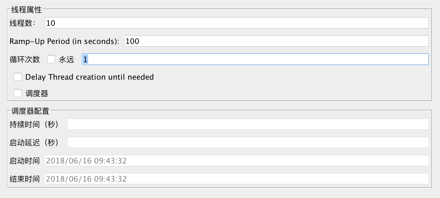The width and height of the screenshot is (440, 198).
Task: Click the 调度器配置 section title
Action: click(x=30, y=111)
